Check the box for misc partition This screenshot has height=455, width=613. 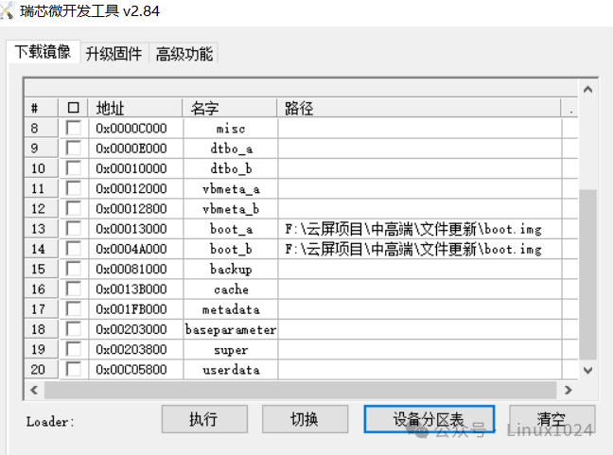(x=74, y=128)
